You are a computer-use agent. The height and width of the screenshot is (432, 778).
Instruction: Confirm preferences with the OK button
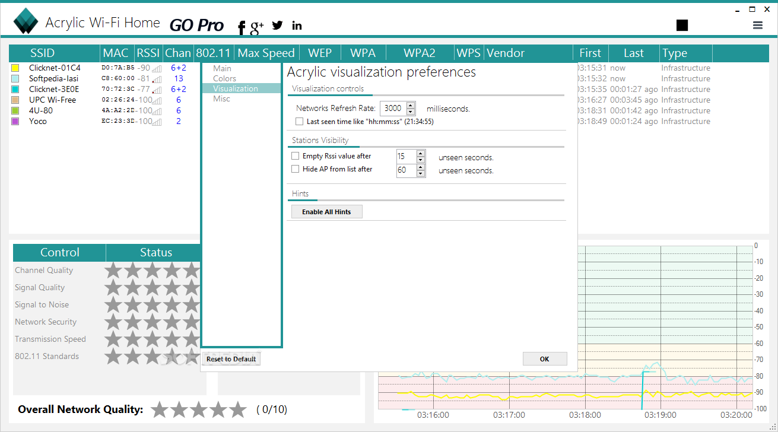click(x=545, y=359)
